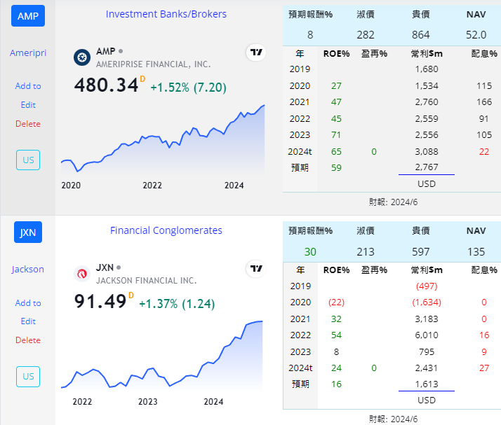This screenshot has width=501, height=425.
Task: Click the JXN price chart area
Action: click(162, 356)
